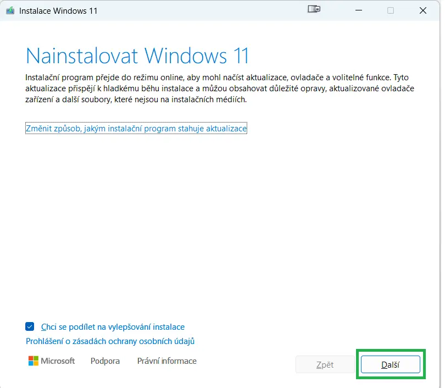Minimize the Instalace Windows 11 window
Screen dimensions: 445x388
point(359,10)
